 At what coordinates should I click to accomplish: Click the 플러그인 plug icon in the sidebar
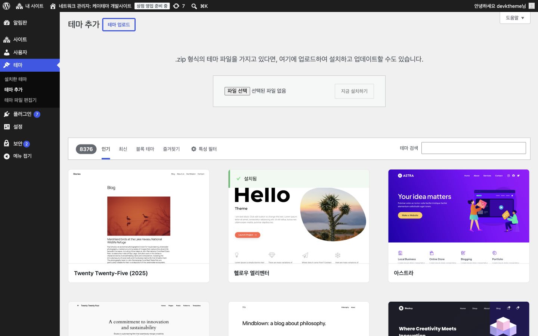[x=7, y=114]
